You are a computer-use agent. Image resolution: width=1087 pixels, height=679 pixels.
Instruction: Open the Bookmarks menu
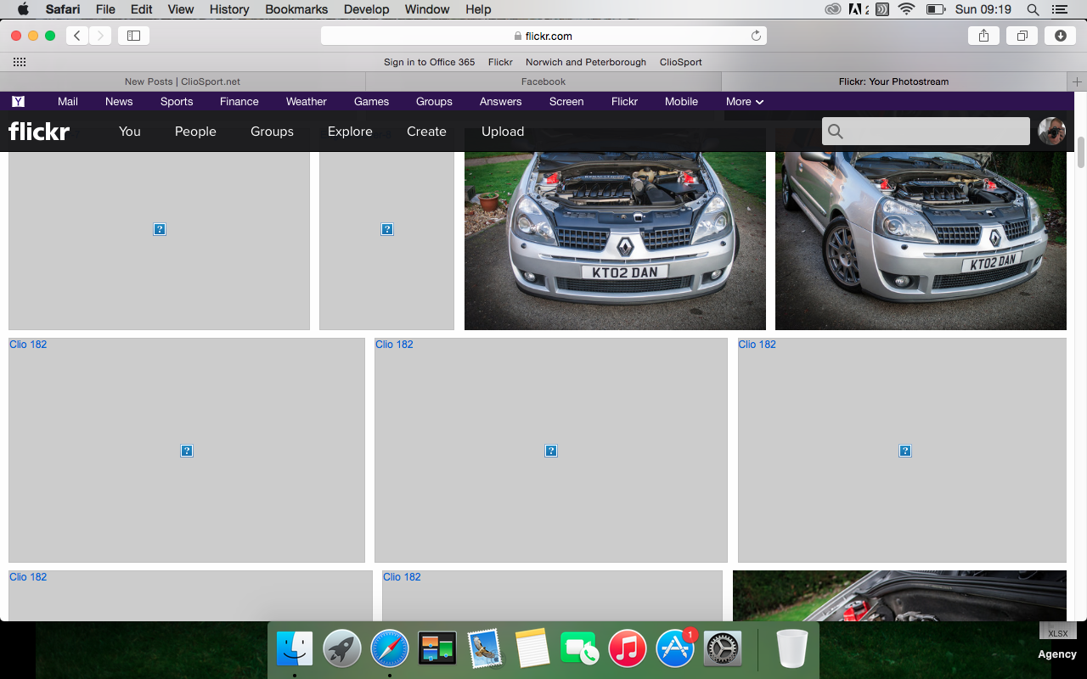296,9
